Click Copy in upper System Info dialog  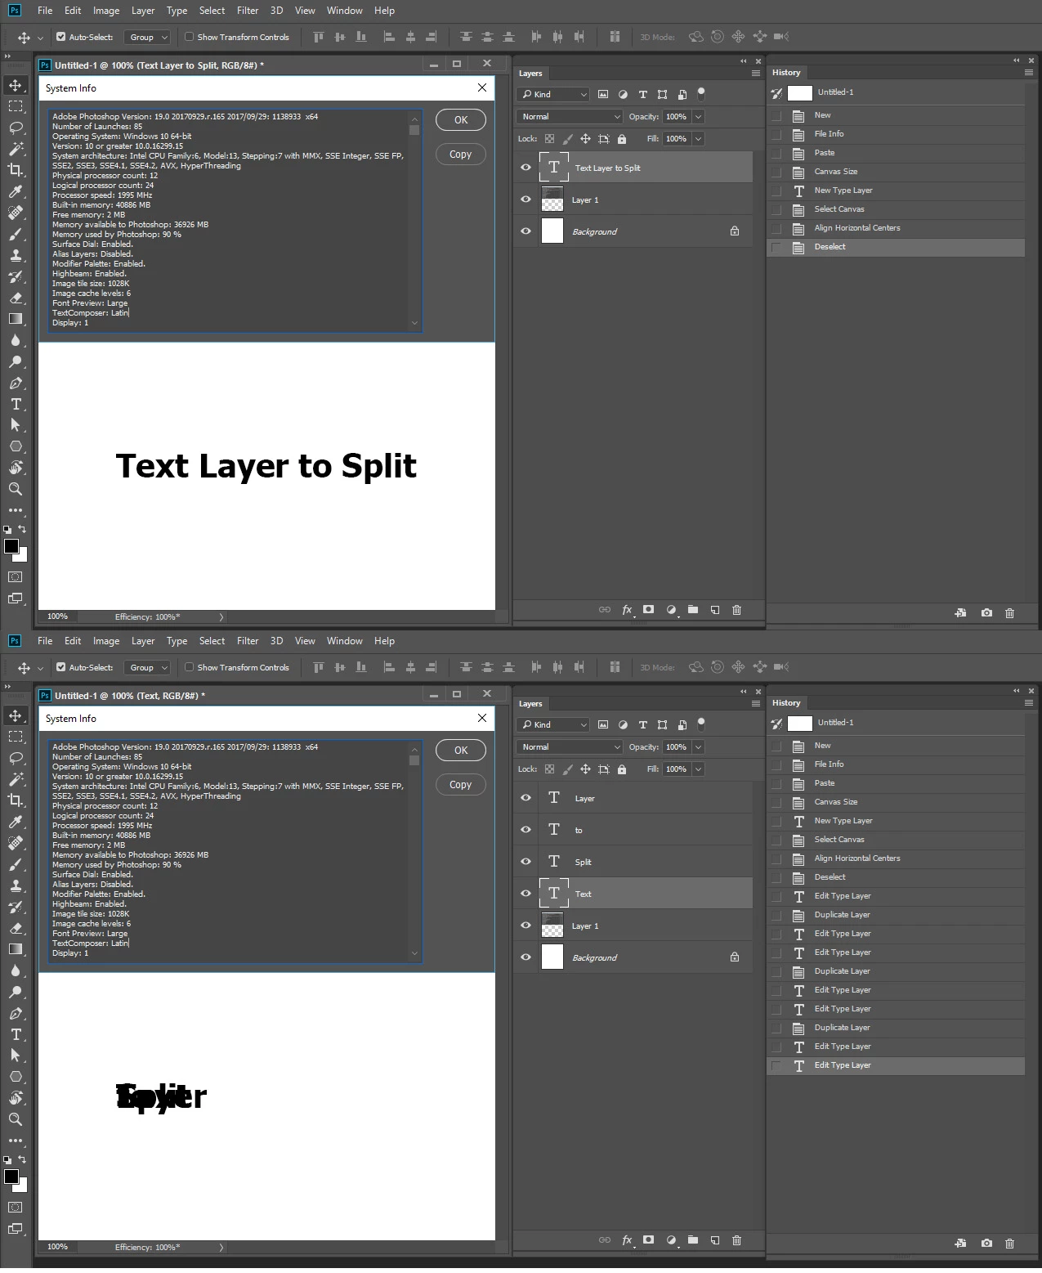coord(461,155)
